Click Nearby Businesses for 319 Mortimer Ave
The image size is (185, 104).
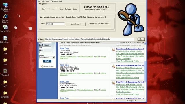point(86,90)
